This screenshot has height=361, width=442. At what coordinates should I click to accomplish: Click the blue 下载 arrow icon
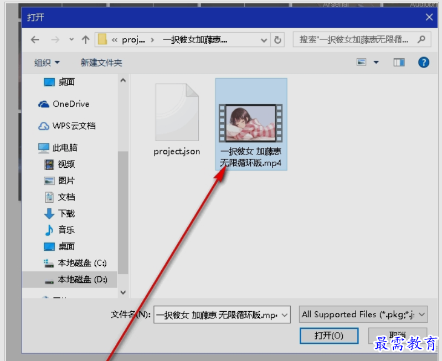(x=49, y=214)
